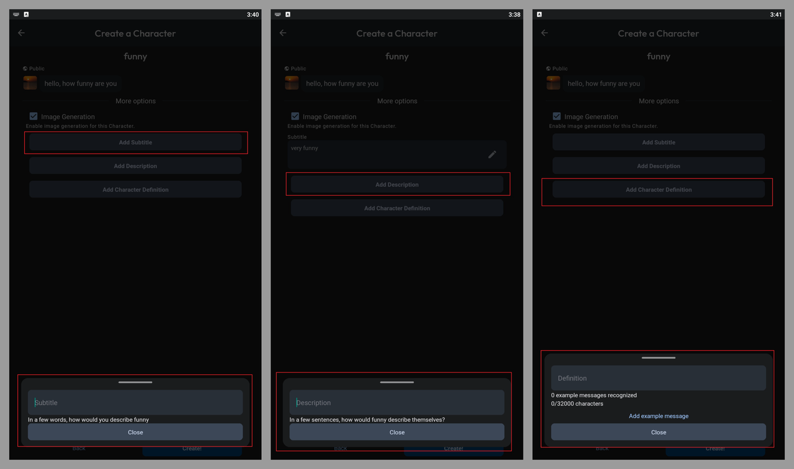Click the drag handle of the Definition sheet
The width and height of the screenshot is (794, 469).
[x=659, y=357]
